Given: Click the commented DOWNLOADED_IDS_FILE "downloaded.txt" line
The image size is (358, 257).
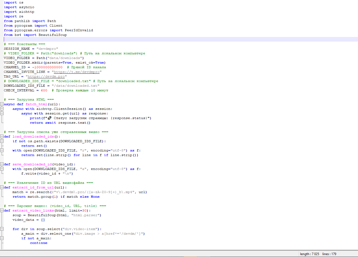Looking at the screenshot, I should click(81, 81).
